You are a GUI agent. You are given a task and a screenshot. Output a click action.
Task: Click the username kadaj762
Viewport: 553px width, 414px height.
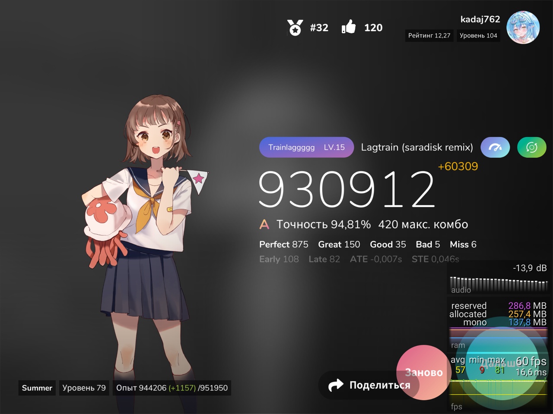[480, 19]
